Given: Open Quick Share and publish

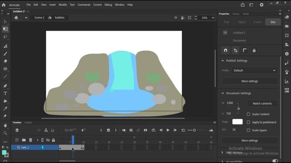Looking at the screenshot, I should pyautogui.click(x=242, y=5).
